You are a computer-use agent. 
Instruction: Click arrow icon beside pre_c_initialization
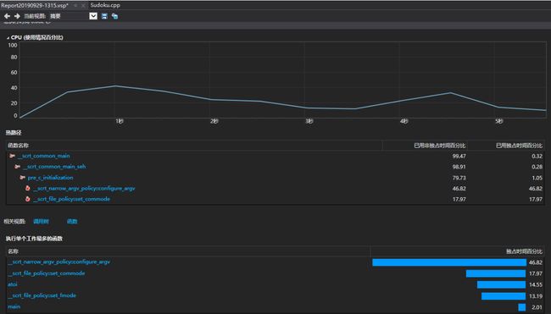click(23, 178)
